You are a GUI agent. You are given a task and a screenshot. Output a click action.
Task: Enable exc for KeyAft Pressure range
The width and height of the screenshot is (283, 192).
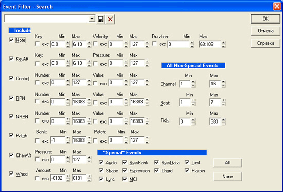pos(95,64)
